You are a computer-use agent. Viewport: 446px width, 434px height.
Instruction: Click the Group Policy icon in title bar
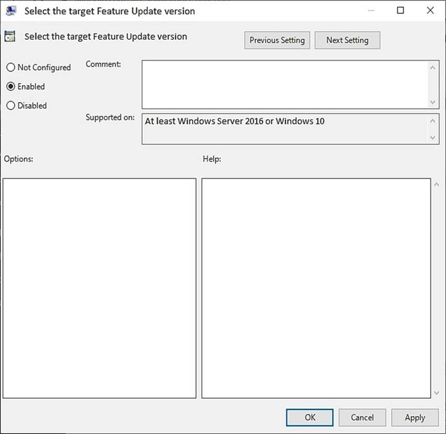[11, 11]
